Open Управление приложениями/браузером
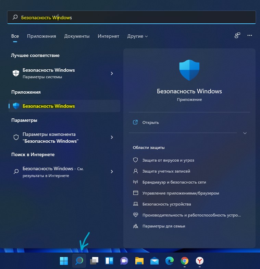Viewport: 260px width, 269px height. tap(181, 193)
